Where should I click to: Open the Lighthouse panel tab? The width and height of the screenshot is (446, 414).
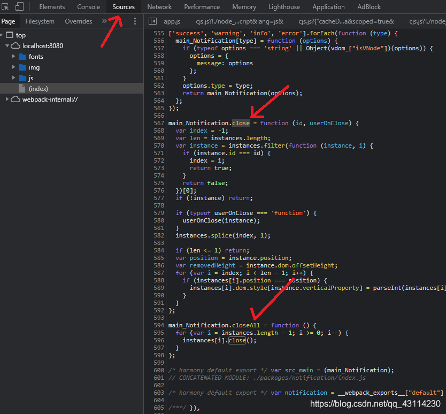click(x=284, y=7)
